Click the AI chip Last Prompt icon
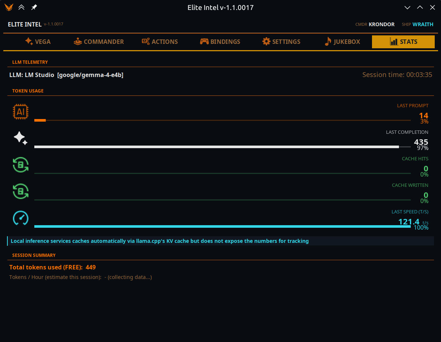Viewport: 441px width, 342px height. point(21,112)
